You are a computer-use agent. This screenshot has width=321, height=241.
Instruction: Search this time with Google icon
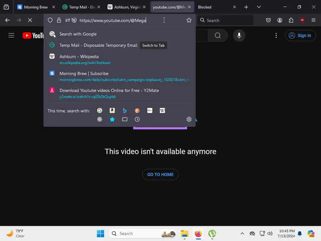[99, 111]
